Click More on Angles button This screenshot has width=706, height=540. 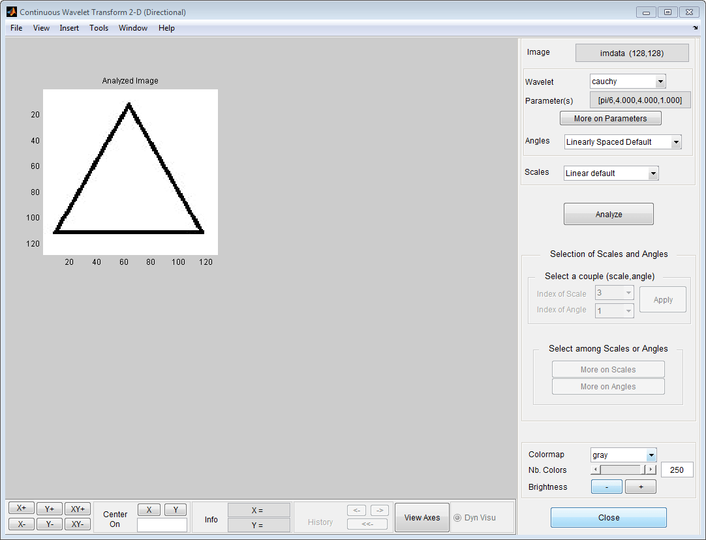[608, 387]
